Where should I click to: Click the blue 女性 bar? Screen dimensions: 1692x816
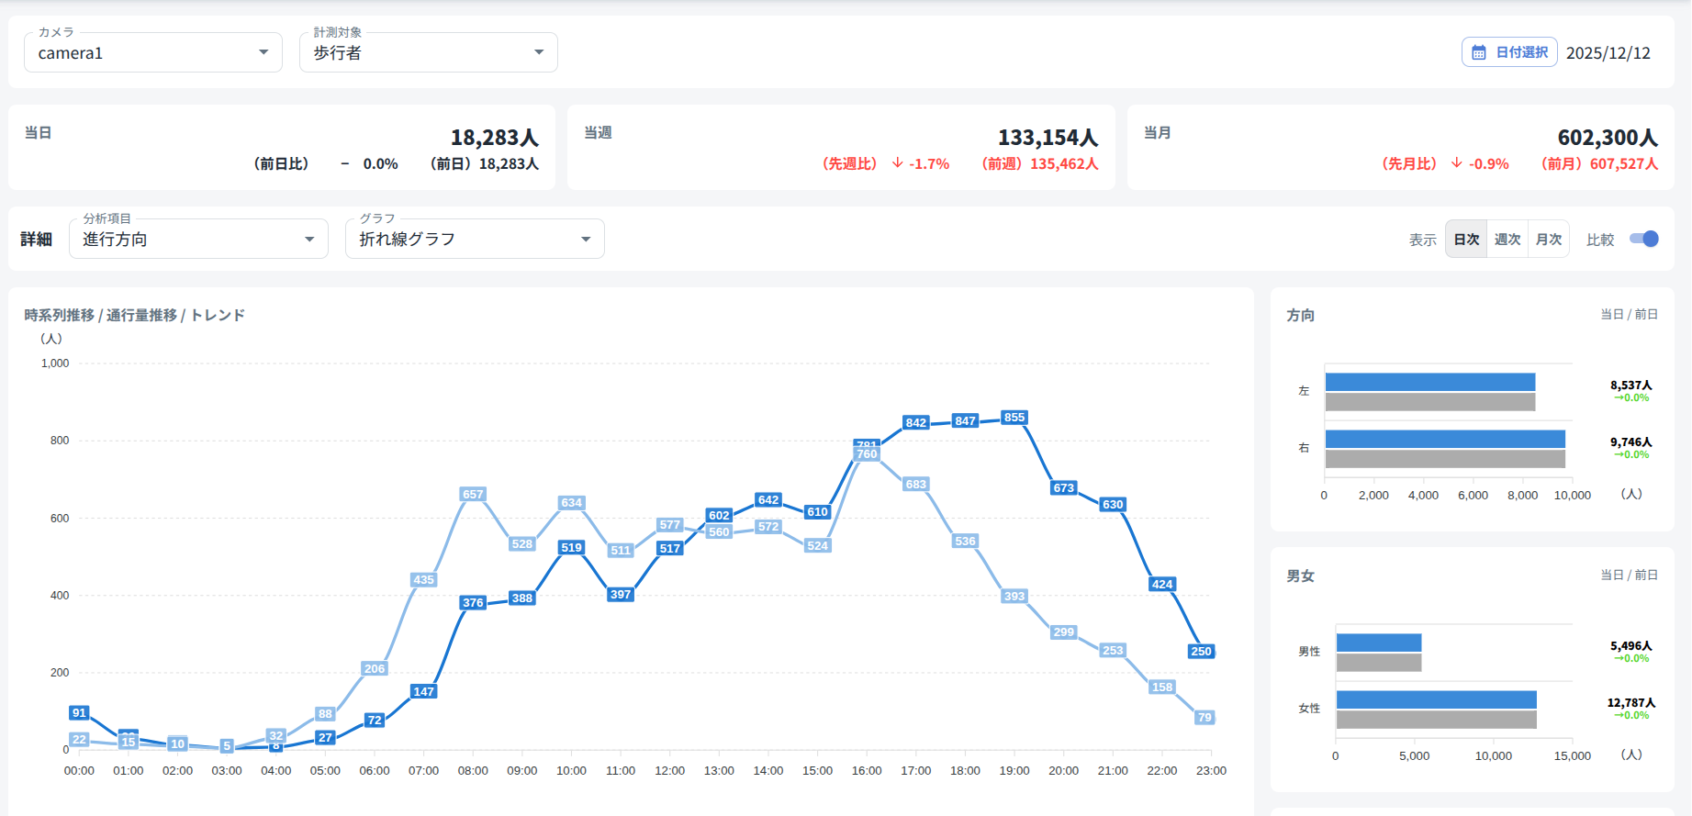coord(1437,699)
